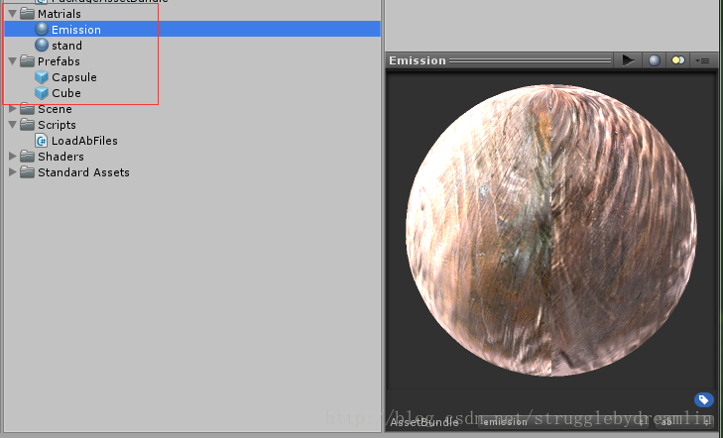The height and width of the screenshot is (438, 723).
Task: Click the Matrials folder icon
Action: point(27,13)
